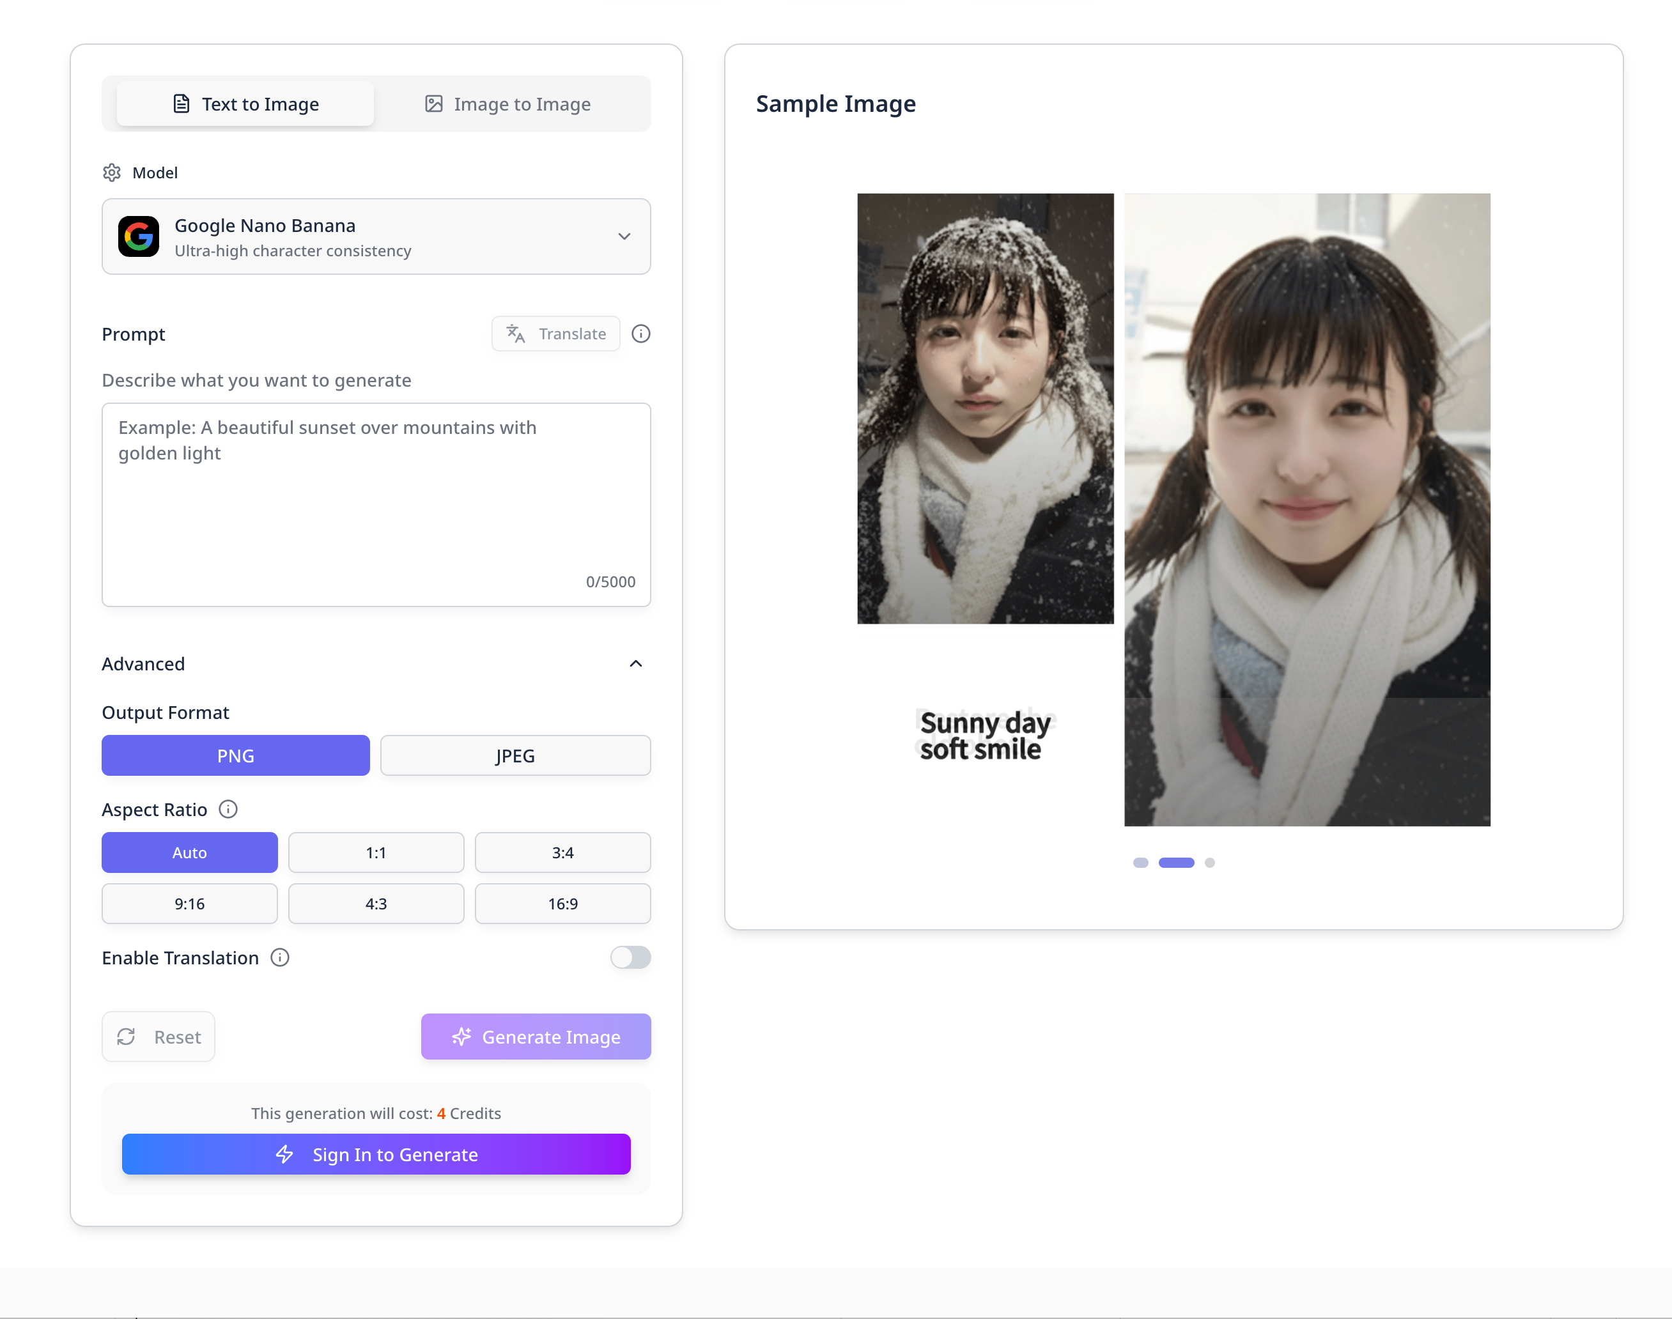Go to the third sample image dot
This screenshot has height=1319, width=1672.
(x=1209, y=863)
